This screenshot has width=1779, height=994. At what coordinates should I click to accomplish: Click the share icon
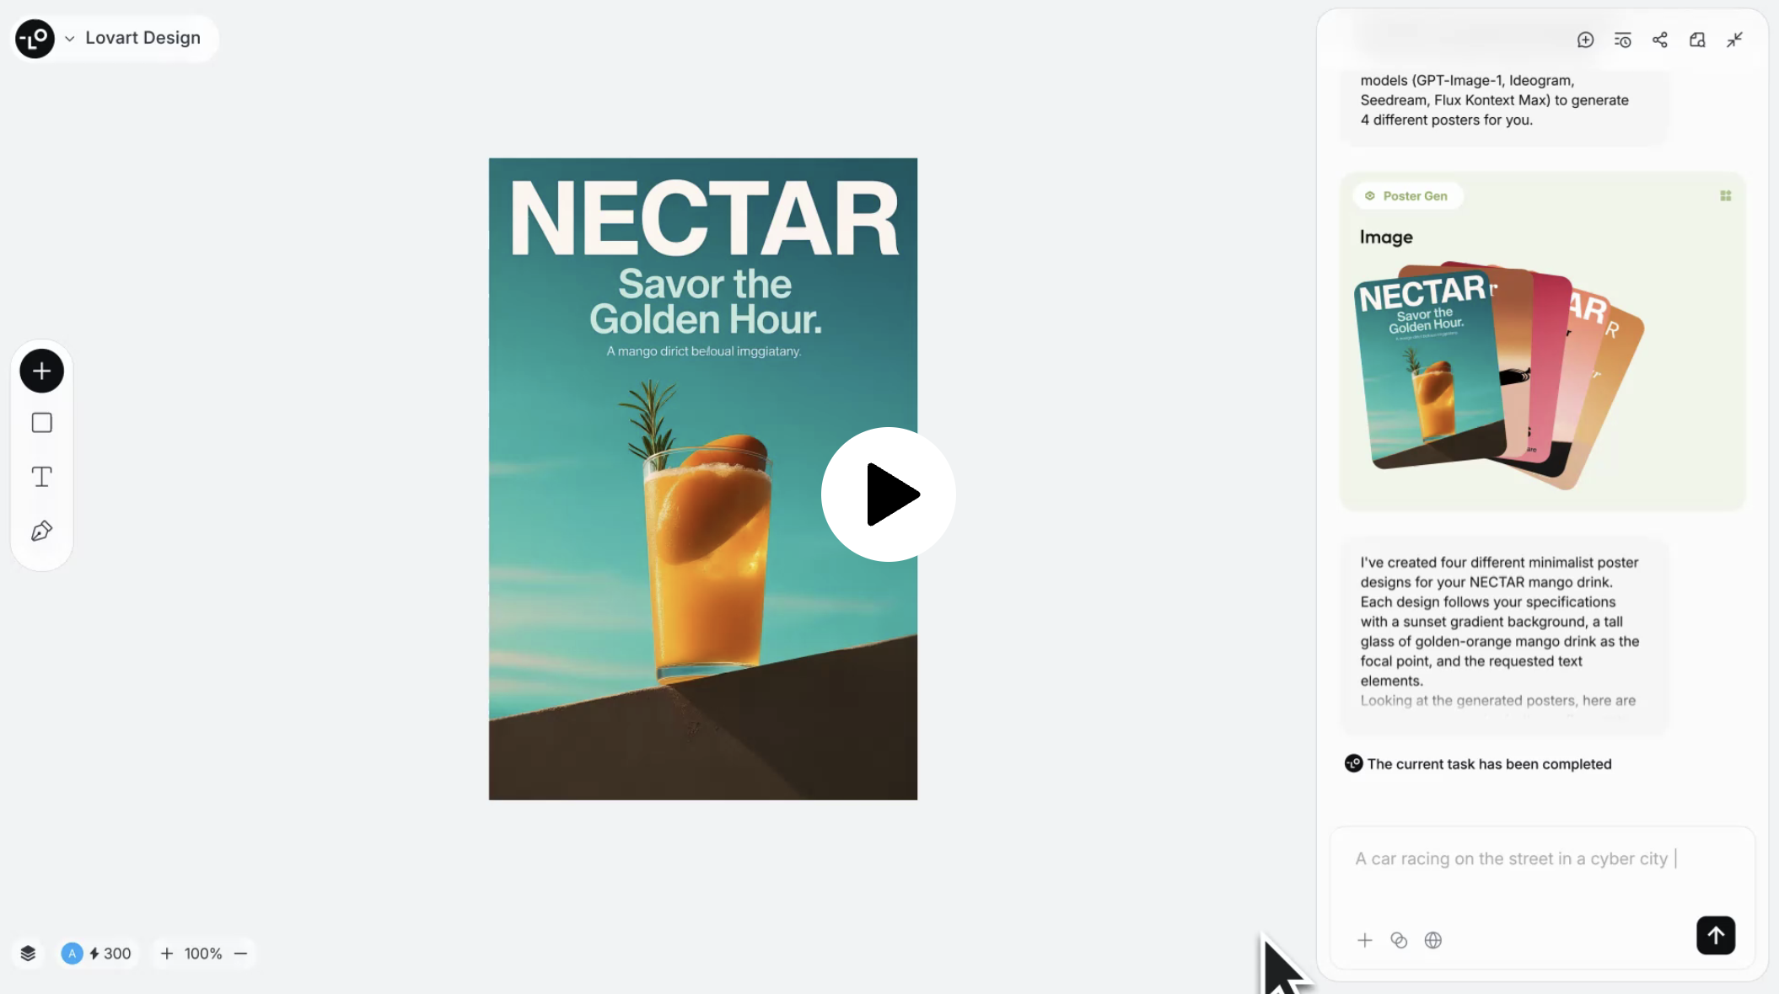1659,40
